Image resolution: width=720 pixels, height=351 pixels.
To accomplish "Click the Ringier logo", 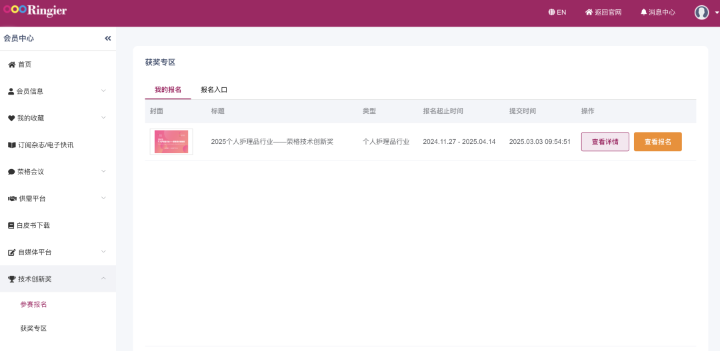I will 35,11.
